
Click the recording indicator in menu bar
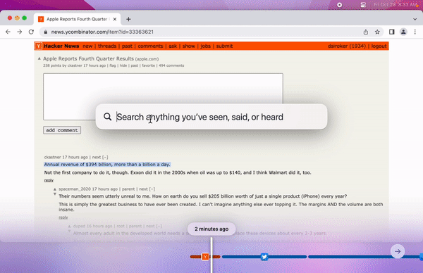(x=339, y=5)
